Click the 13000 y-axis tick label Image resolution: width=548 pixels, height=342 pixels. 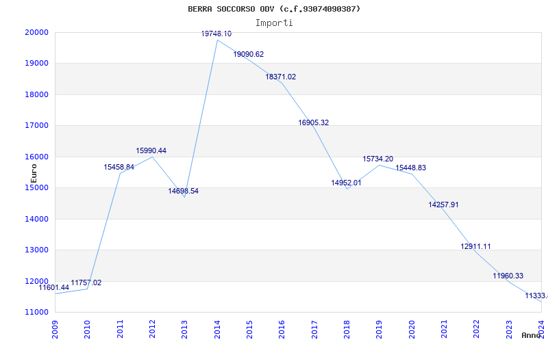tap(36, 250)
